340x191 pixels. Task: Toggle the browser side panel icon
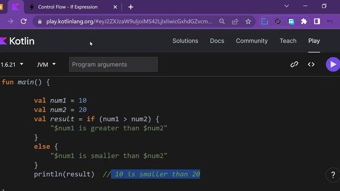317,21
